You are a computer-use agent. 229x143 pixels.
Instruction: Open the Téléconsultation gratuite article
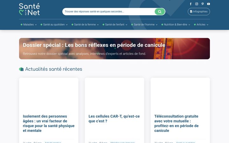point(177,123)
